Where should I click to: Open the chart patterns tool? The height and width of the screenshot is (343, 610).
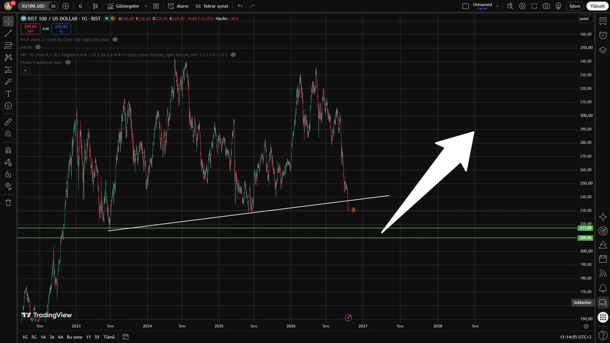point(8,57)
